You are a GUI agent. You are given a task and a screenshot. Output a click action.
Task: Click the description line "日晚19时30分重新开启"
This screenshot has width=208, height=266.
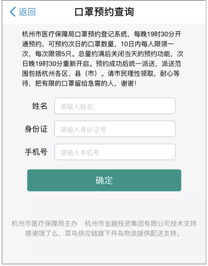click(x=102, y=64)
